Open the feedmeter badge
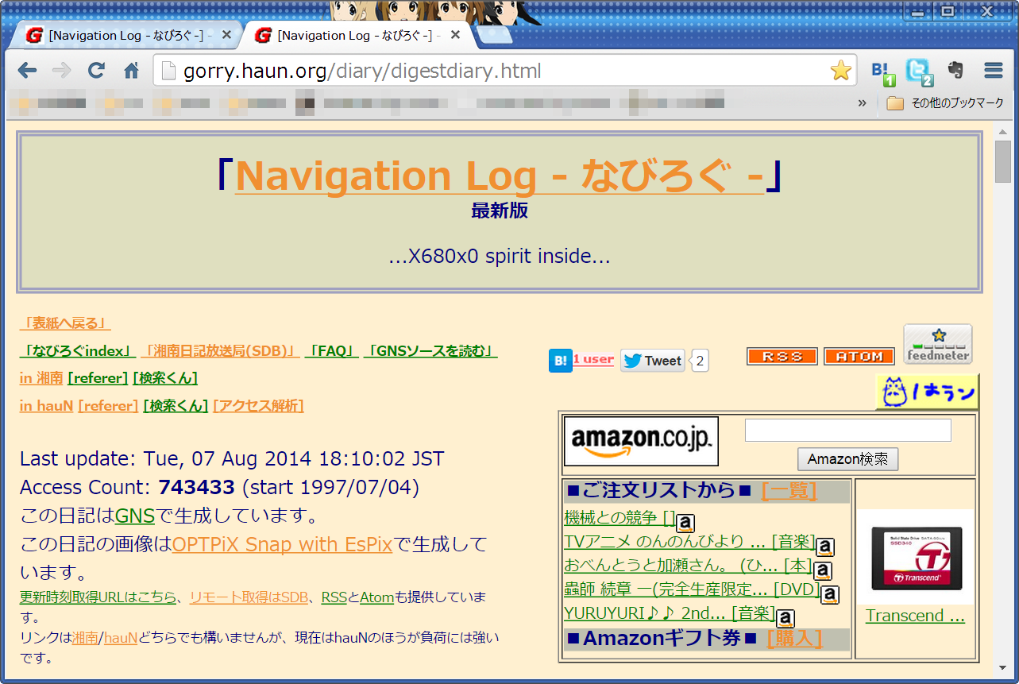 pos(937,344)
